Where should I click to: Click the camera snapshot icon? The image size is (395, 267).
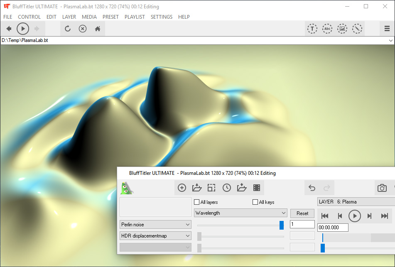pyautogui.click(x=382, y=188)
